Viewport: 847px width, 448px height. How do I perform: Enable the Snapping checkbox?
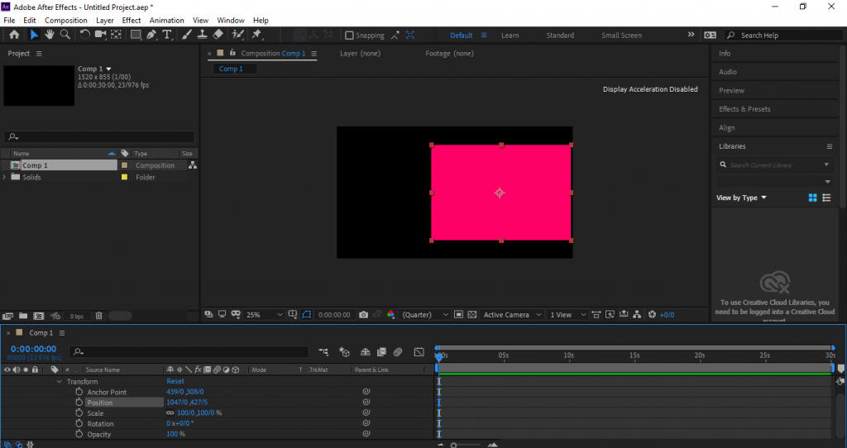coord(349,36)
